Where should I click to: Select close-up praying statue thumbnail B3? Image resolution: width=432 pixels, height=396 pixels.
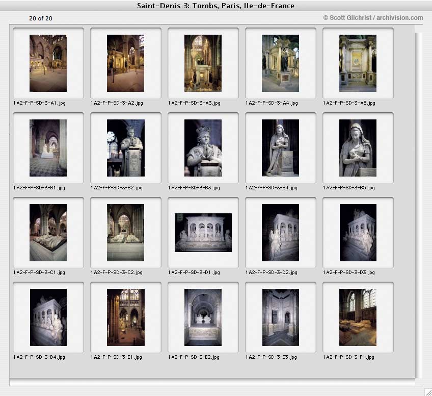tap(203, 148)
